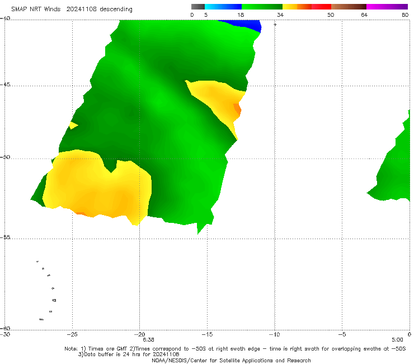Viewport: 414px width, 364px height.
Task: Click the latitude label '-50'
Action: [x=5, y=157]
